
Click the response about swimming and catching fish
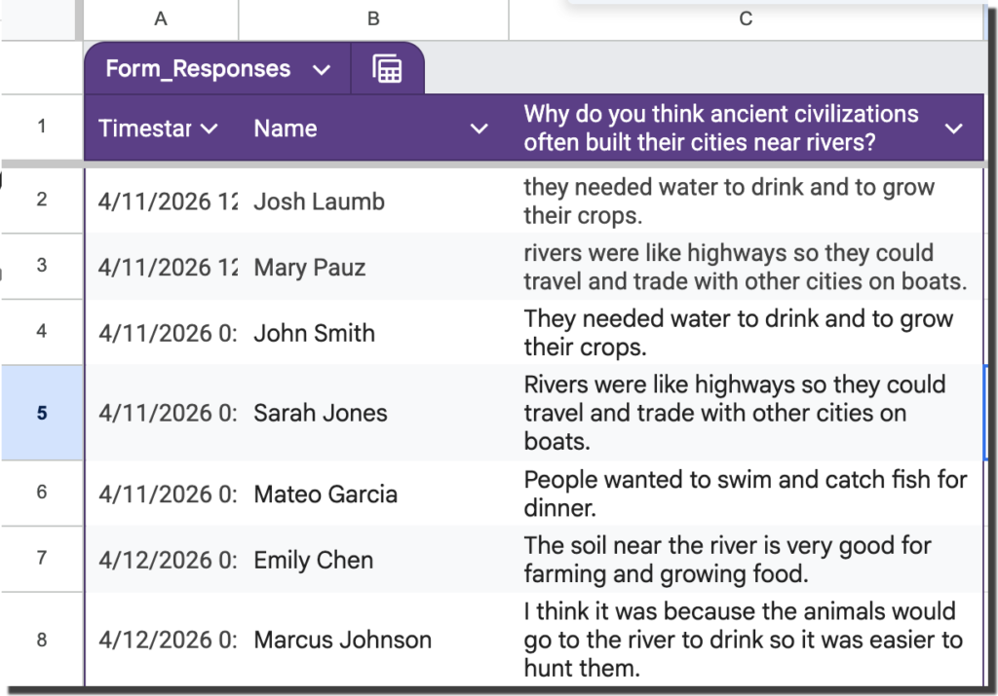pos(745,494)
